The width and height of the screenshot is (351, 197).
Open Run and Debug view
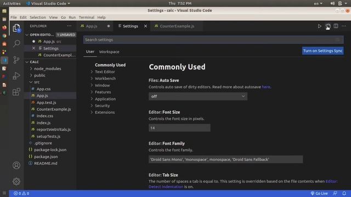(x=16, y=76)
